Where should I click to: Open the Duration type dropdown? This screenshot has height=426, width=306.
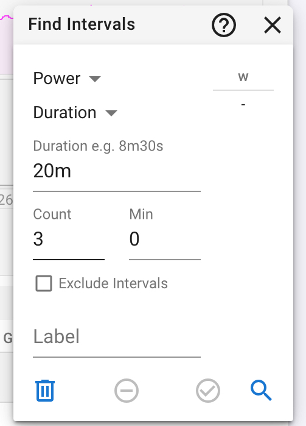coord(75,113)
